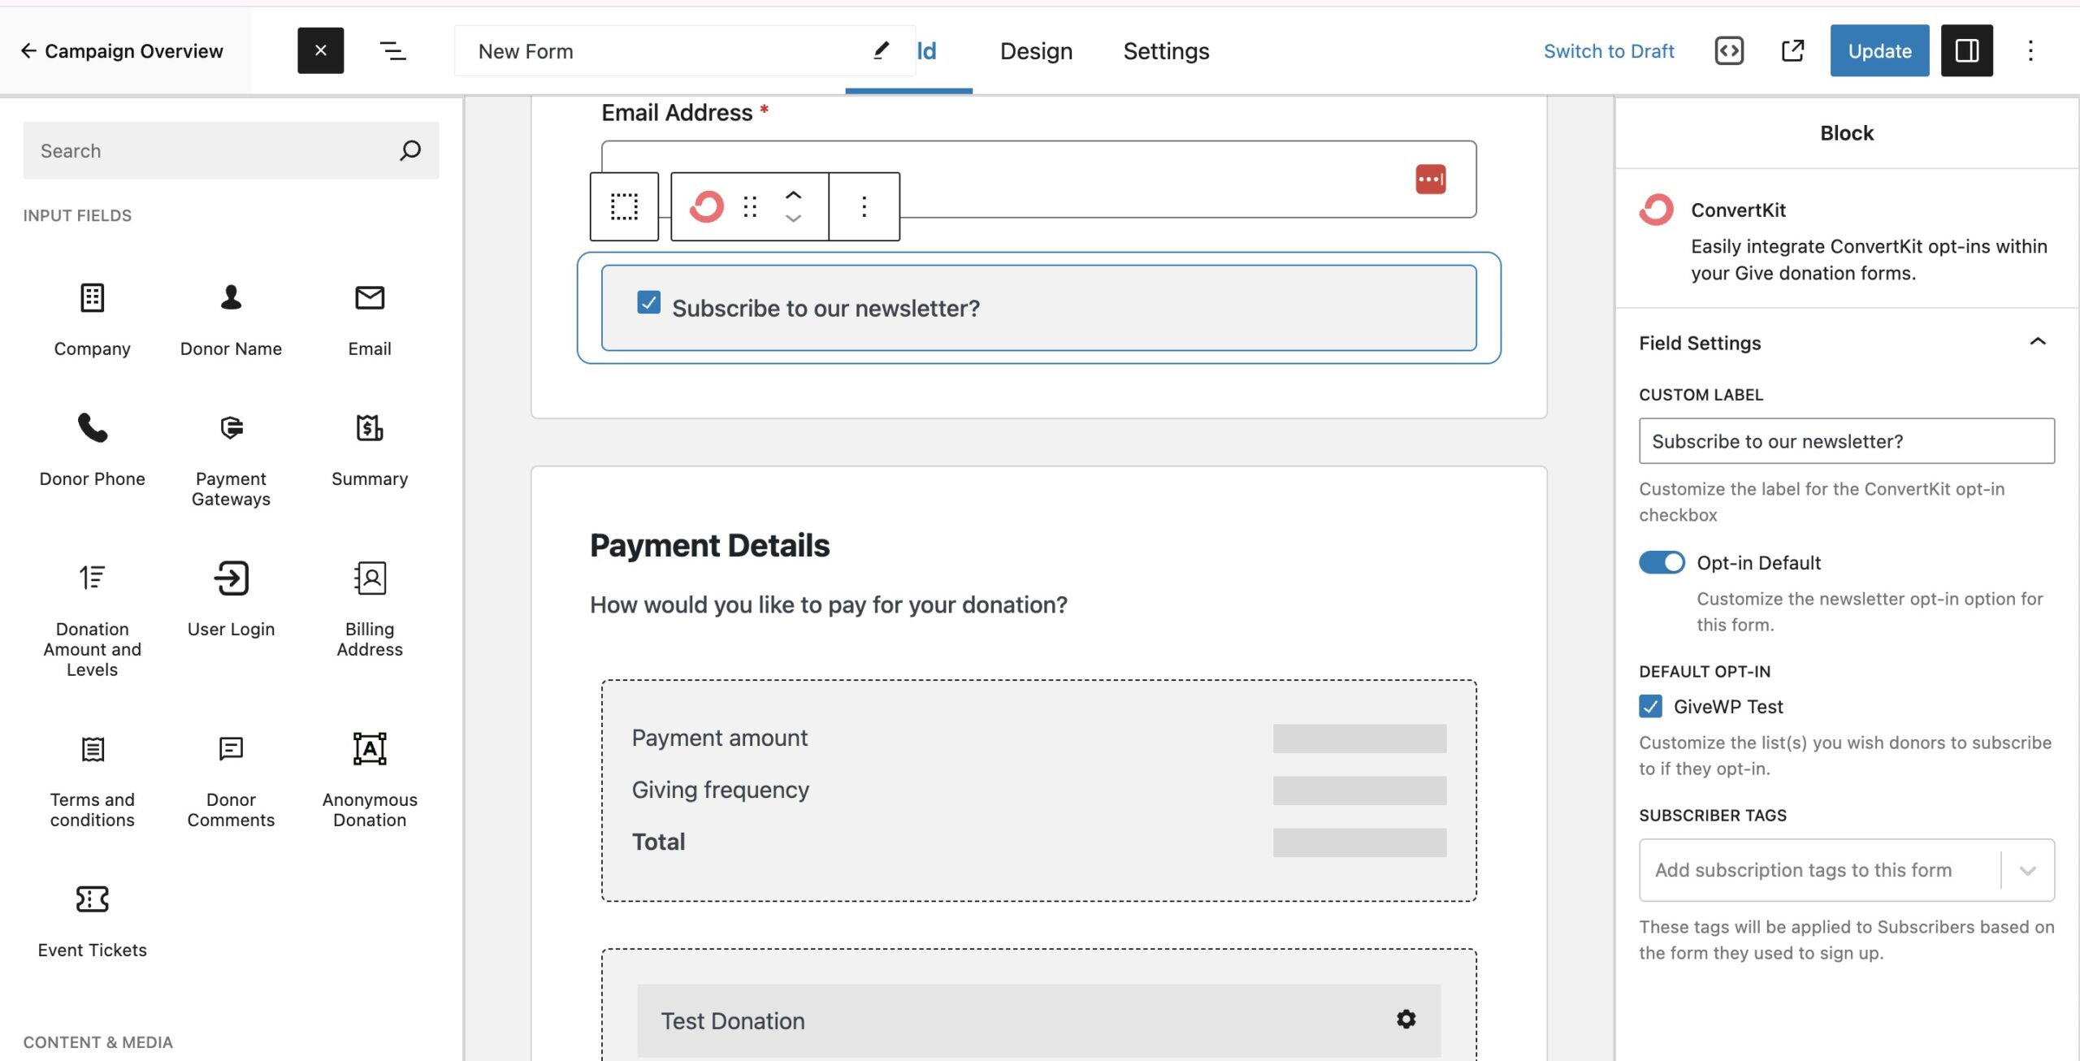
Task: Toggle the Opt-in Default switch
Action: pyautogui.click(x=1661, y=563)
